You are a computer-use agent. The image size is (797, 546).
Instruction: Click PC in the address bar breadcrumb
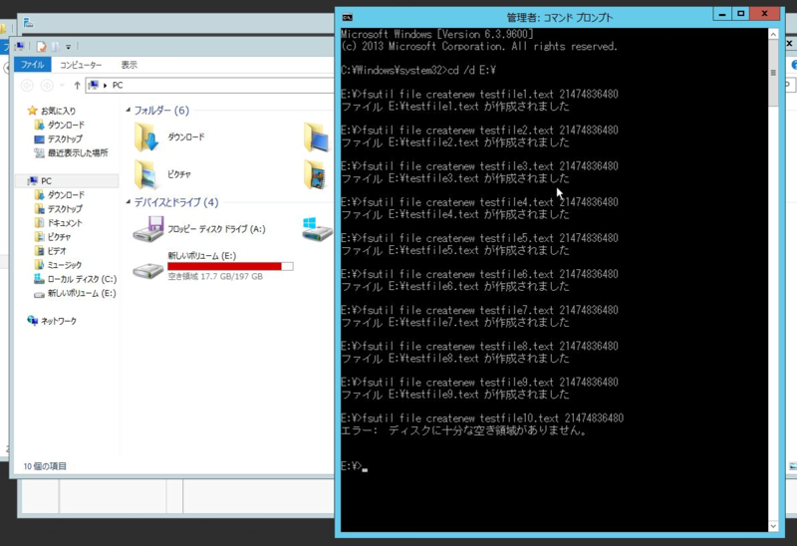118,86
